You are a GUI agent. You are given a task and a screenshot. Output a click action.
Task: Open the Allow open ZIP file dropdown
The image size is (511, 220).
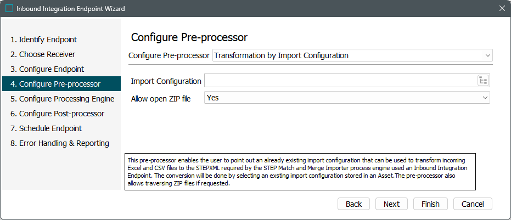pos(347,98)
